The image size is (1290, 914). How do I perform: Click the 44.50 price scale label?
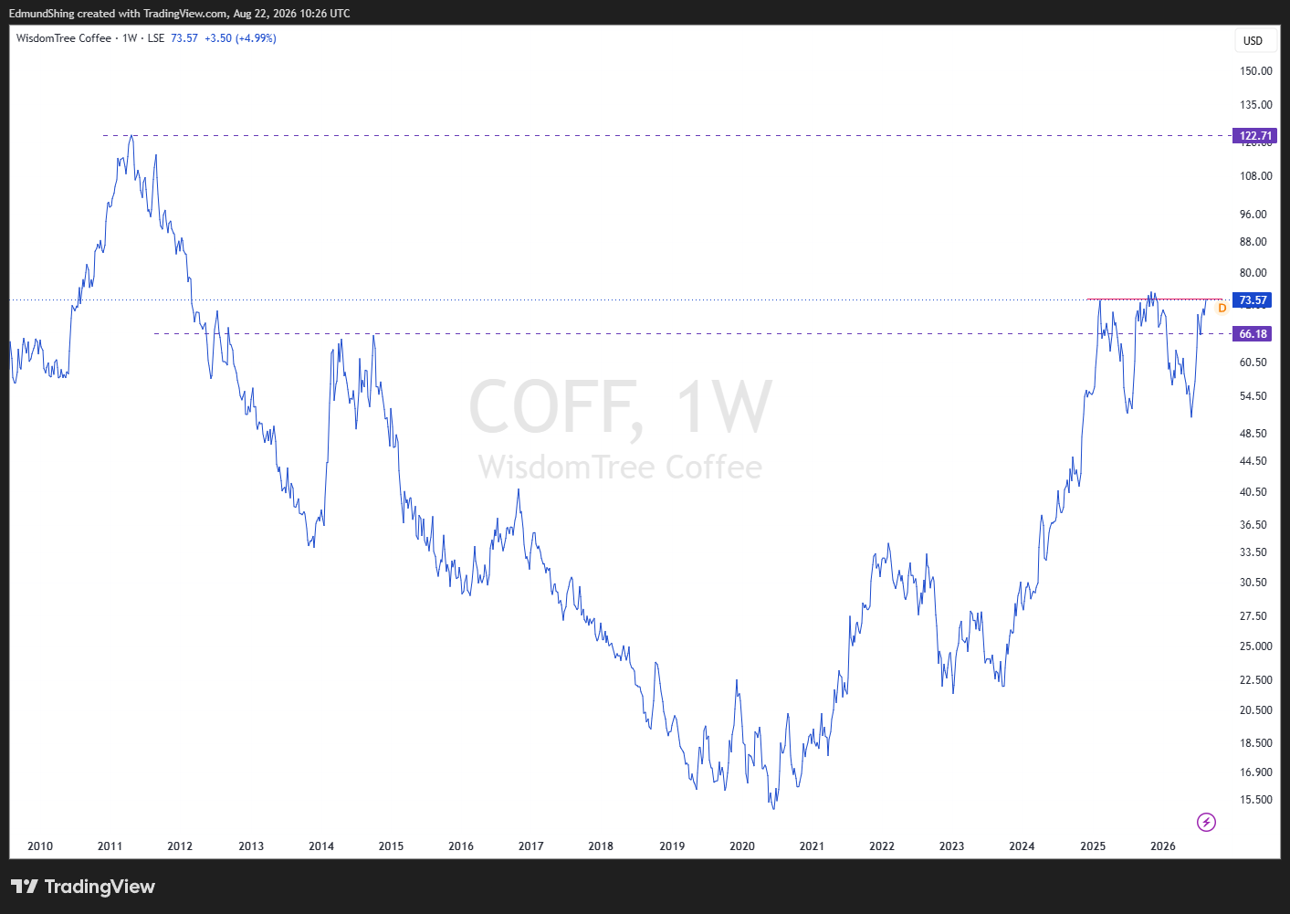(x=1253, y=461)
